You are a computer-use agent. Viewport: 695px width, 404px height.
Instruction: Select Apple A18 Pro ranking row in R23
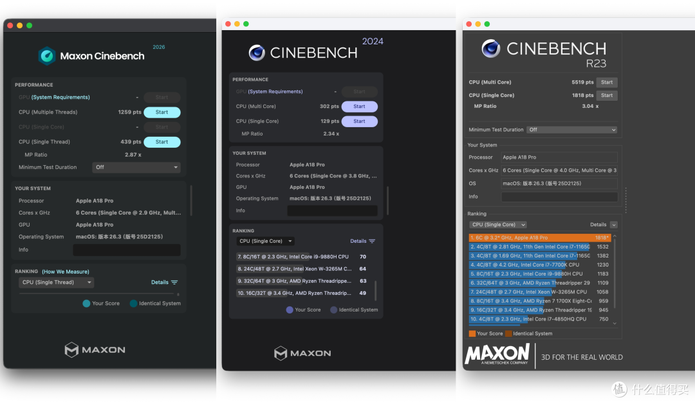[540, 238]
